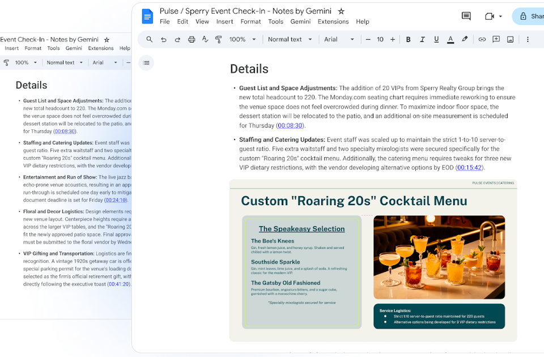
Task: Add a comment from the toolbar
Action: [496, 39]
